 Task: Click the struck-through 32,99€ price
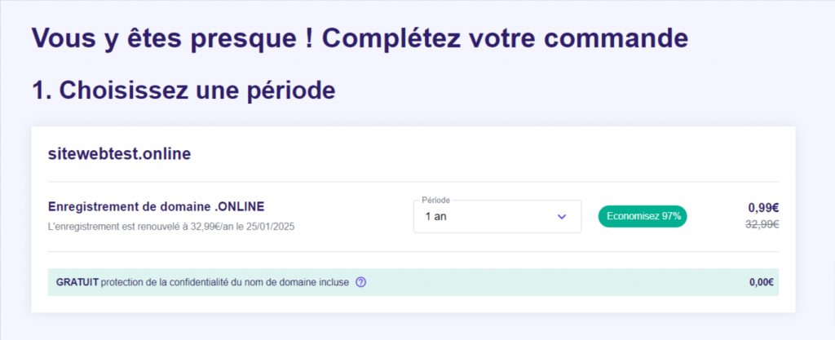click(763, 224)
